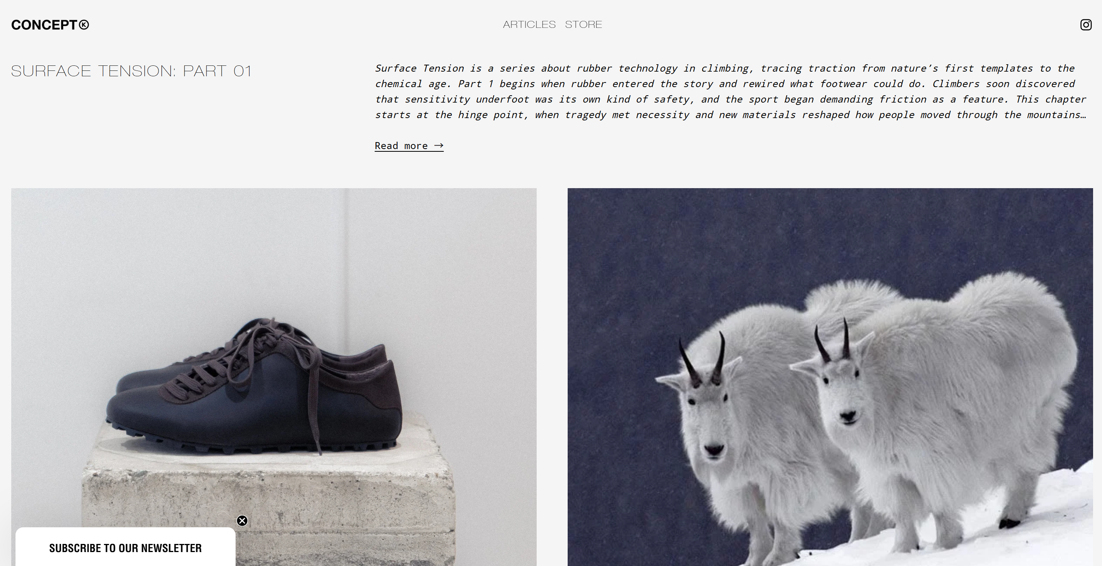Follow the Read more link
Screen dimensions: 1102x566
pos(409,146)
